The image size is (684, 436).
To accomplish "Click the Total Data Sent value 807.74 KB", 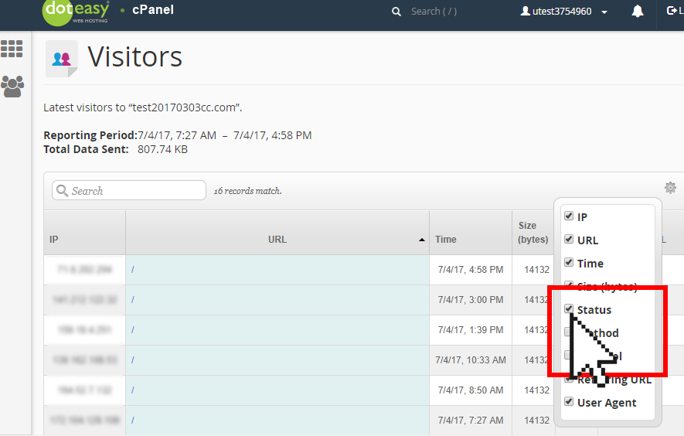I will pyautogui.click(x=162, y=149).
